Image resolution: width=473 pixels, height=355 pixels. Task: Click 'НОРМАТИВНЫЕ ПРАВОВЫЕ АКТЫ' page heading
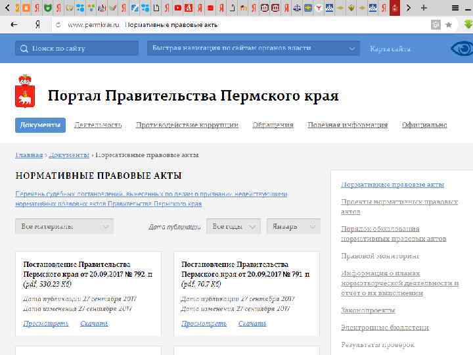click(99, 176)
